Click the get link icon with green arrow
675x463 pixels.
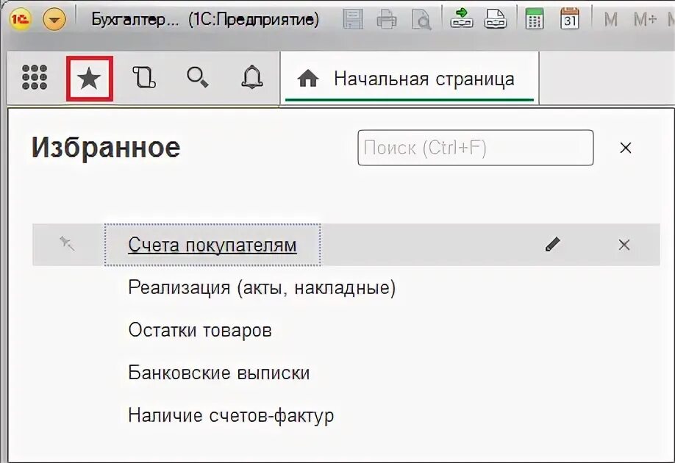point(462,18)
